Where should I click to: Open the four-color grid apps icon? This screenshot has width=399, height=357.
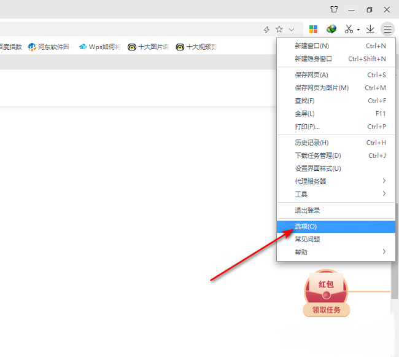pos(313,29)
